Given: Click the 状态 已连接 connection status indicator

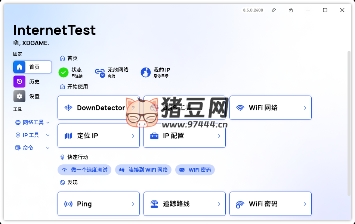Looking at the screenshot, I should 71,72.
